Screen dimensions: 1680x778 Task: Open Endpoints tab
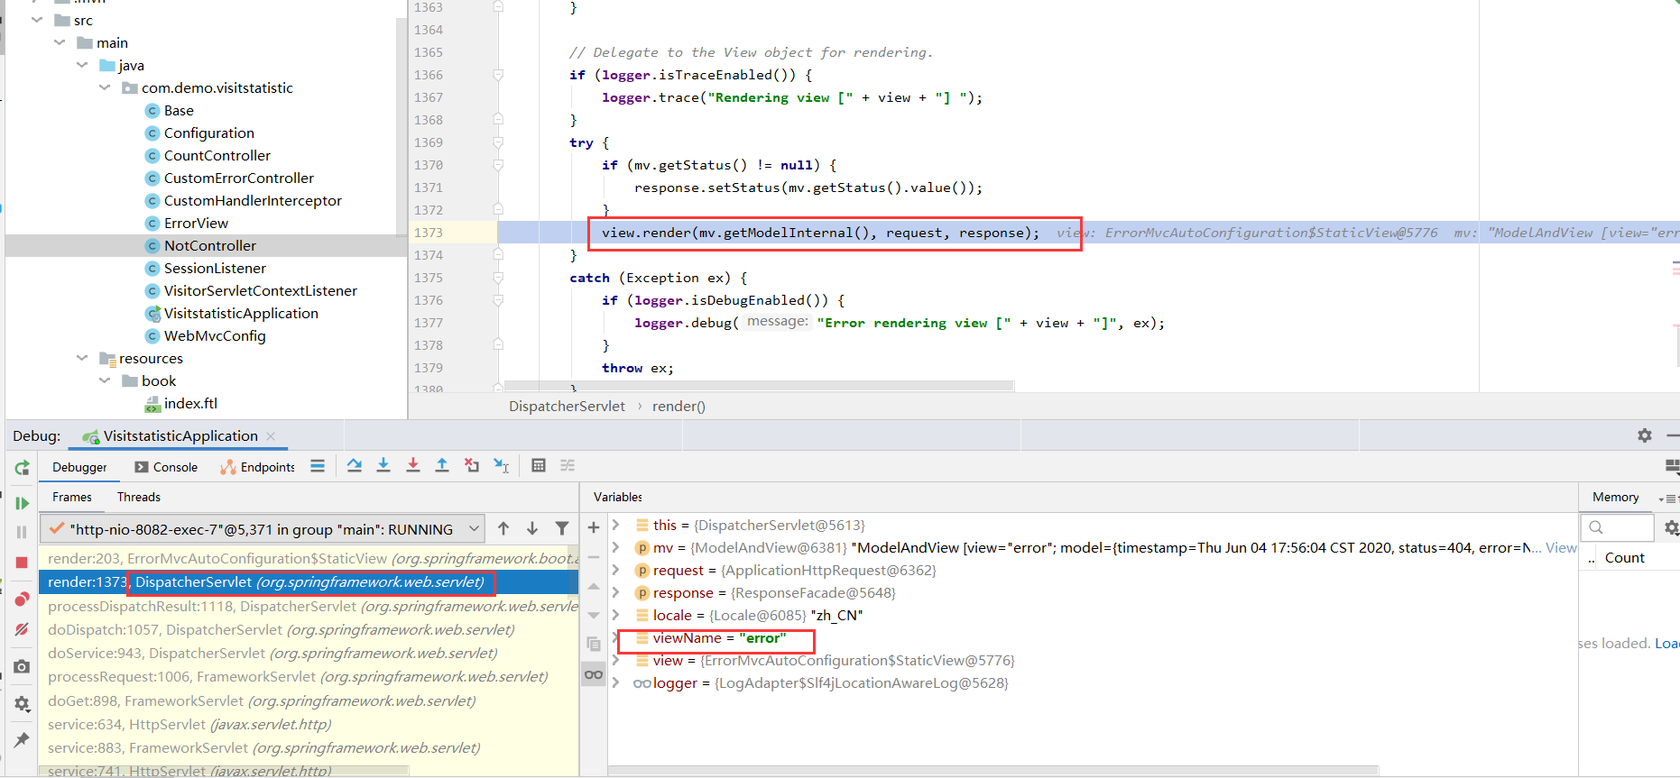coord(257,467)
